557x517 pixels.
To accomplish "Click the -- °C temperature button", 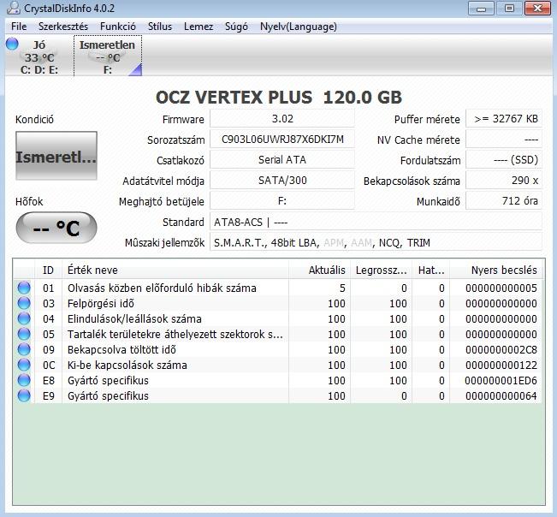I will tap(56, 228).
